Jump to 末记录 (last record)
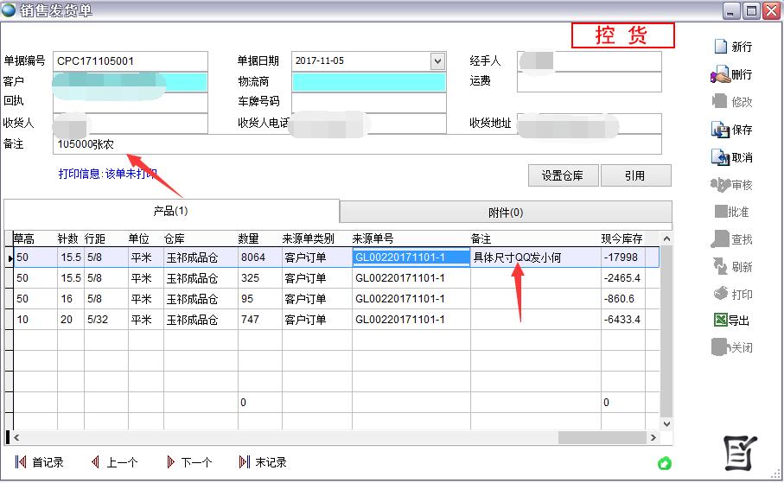The width and height of the screenshot is (784, 483). tap(263, 462)
